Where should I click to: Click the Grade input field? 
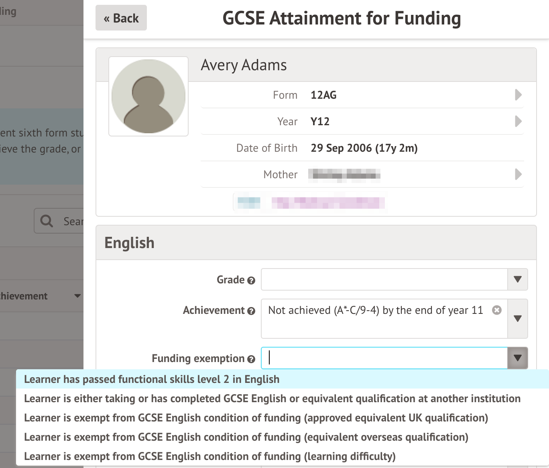click(384, 279)
